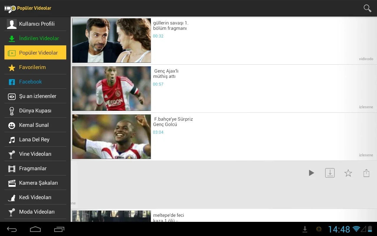Open the güllerin savaşı video thumbnail

112,40
